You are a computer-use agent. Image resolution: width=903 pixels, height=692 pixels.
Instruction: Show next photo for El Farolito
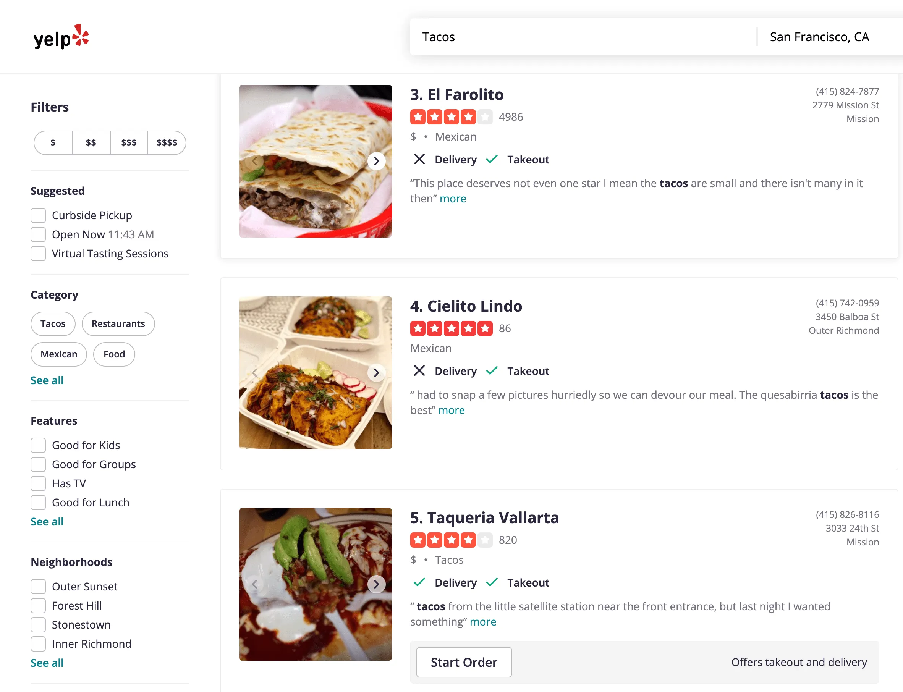tap(376, 161)
